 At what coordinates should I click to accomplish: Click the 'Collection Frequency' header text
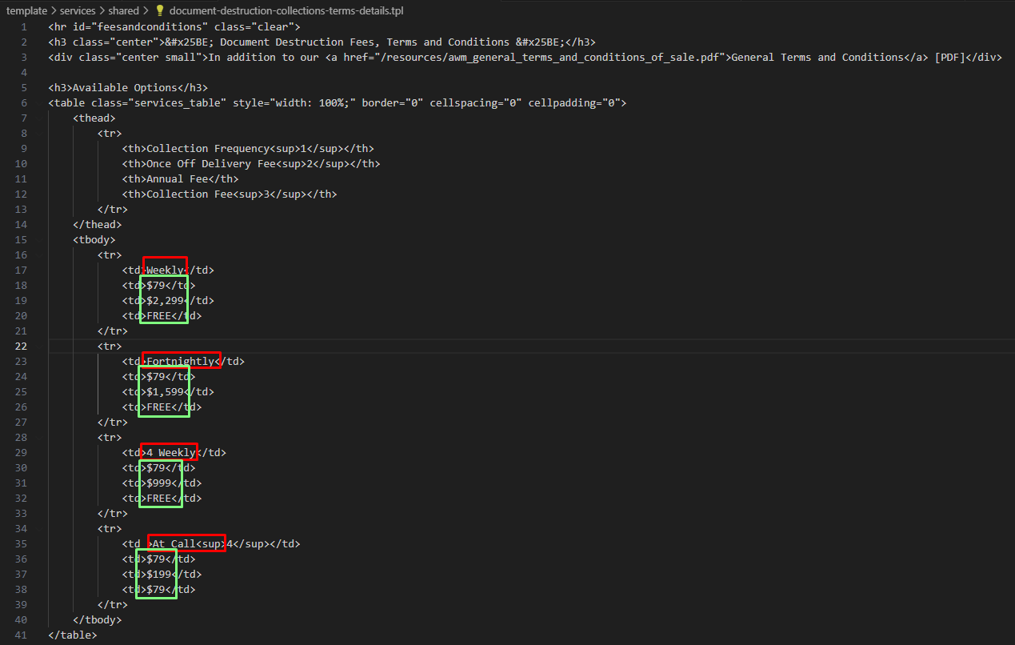point(208,148)
